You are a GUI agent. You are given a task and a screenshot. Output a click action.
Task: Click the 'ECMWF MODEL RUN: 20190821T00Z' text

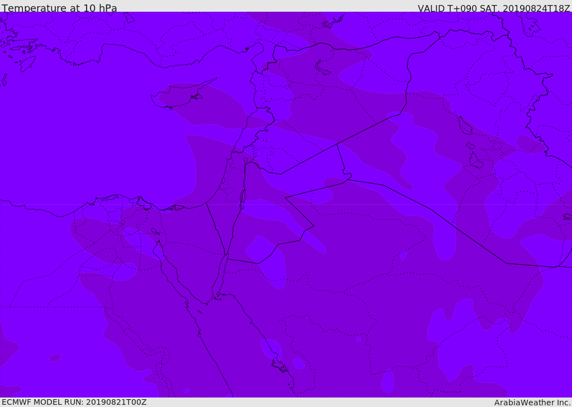74,402
